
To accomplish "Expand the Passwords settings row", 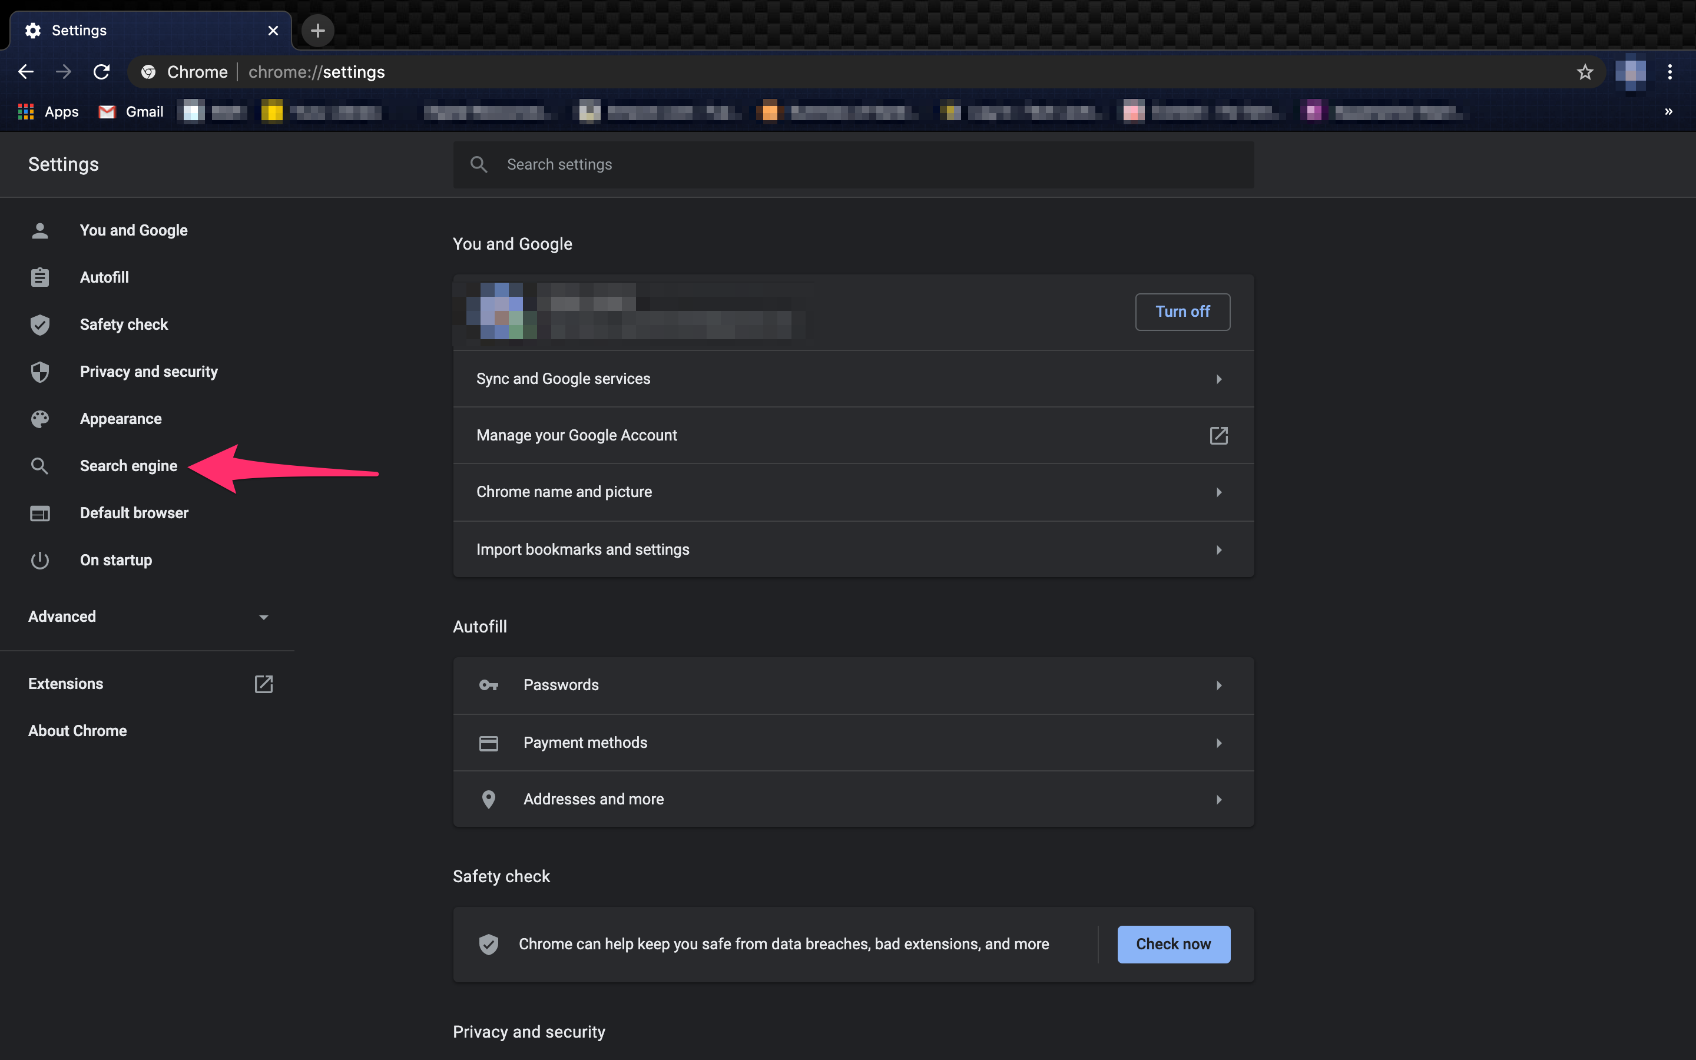I will [853, 685].
